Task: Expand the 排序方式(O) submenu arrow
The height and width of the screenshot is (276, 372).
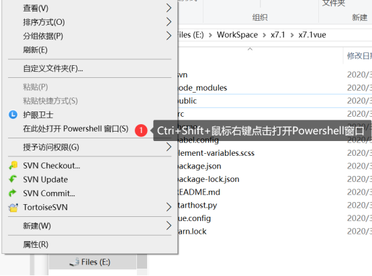Action: [x=169, y=22]
